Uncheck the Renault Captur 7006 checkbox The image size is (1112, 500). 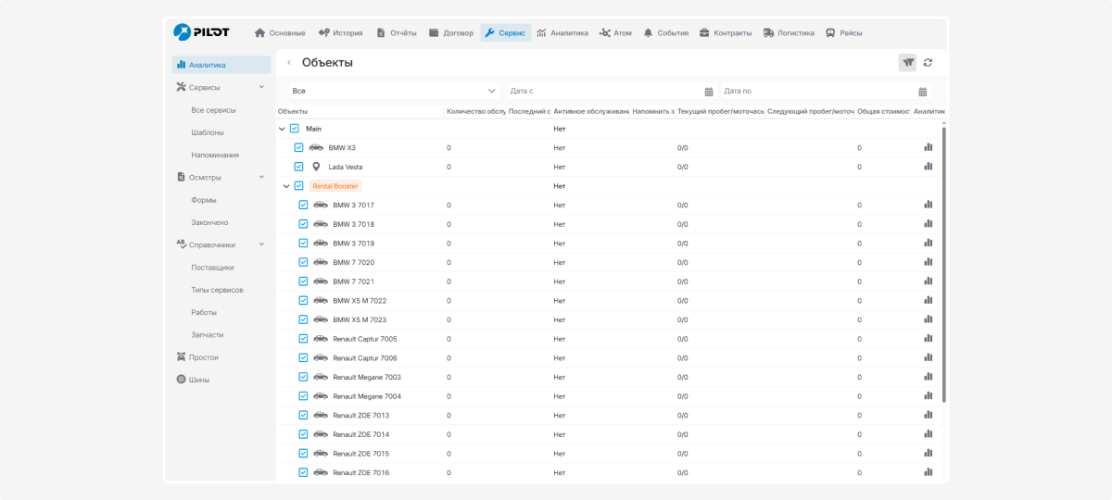[303, 357]
